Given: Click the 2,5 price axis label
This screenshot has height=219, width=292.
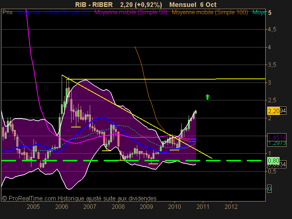Looking at the screenshot, I should (272, 100).
